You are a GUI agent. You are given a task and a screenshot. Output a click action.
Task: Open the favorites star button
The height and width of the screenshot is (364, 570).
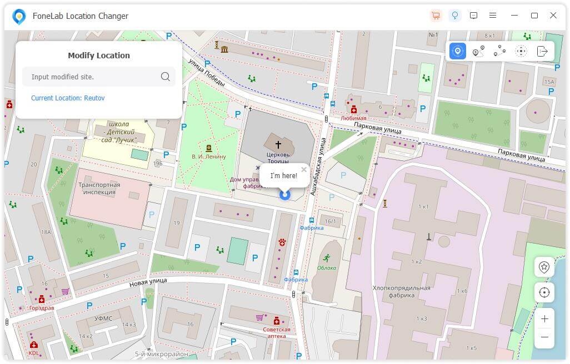(544, 267)
